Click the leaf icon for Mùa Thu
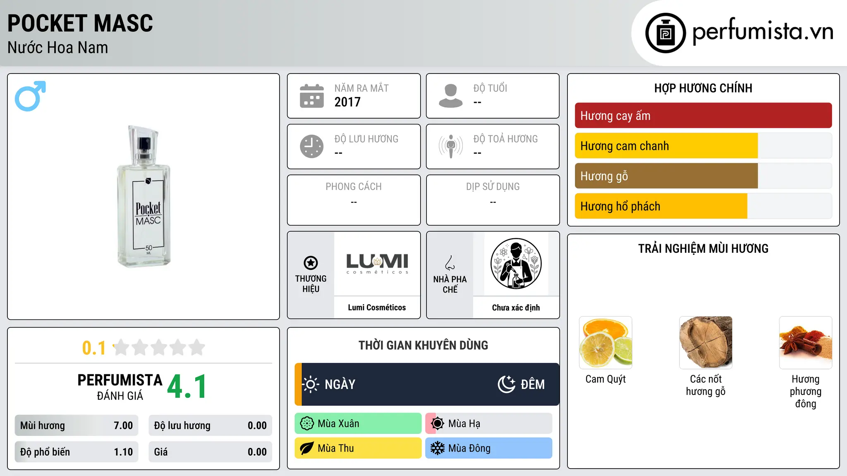Image resolution: width=847 pixels, height=476 pixels. click(307, 448)
